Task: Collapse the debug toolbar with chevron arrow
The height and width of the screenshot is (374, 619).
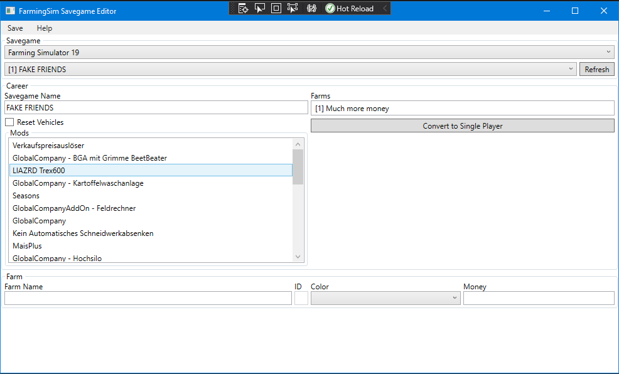Action: (385, 8)
